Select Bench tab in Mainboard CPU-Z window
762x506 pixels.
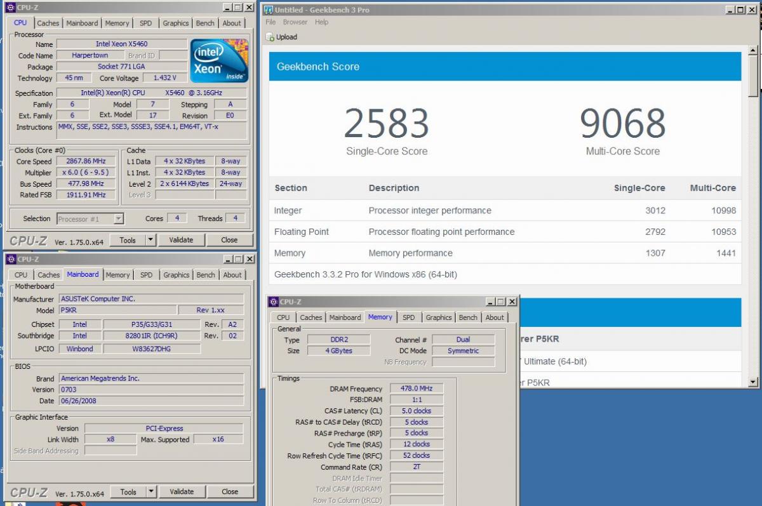click(x=206, y=275)
